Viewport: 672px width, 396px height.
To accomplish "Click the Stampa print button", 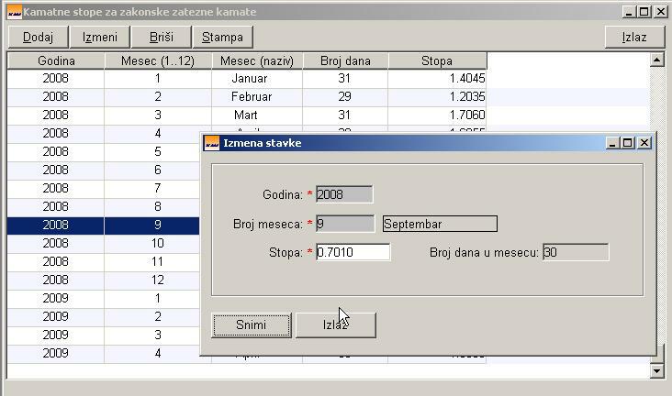I will (x=222, y=38).
